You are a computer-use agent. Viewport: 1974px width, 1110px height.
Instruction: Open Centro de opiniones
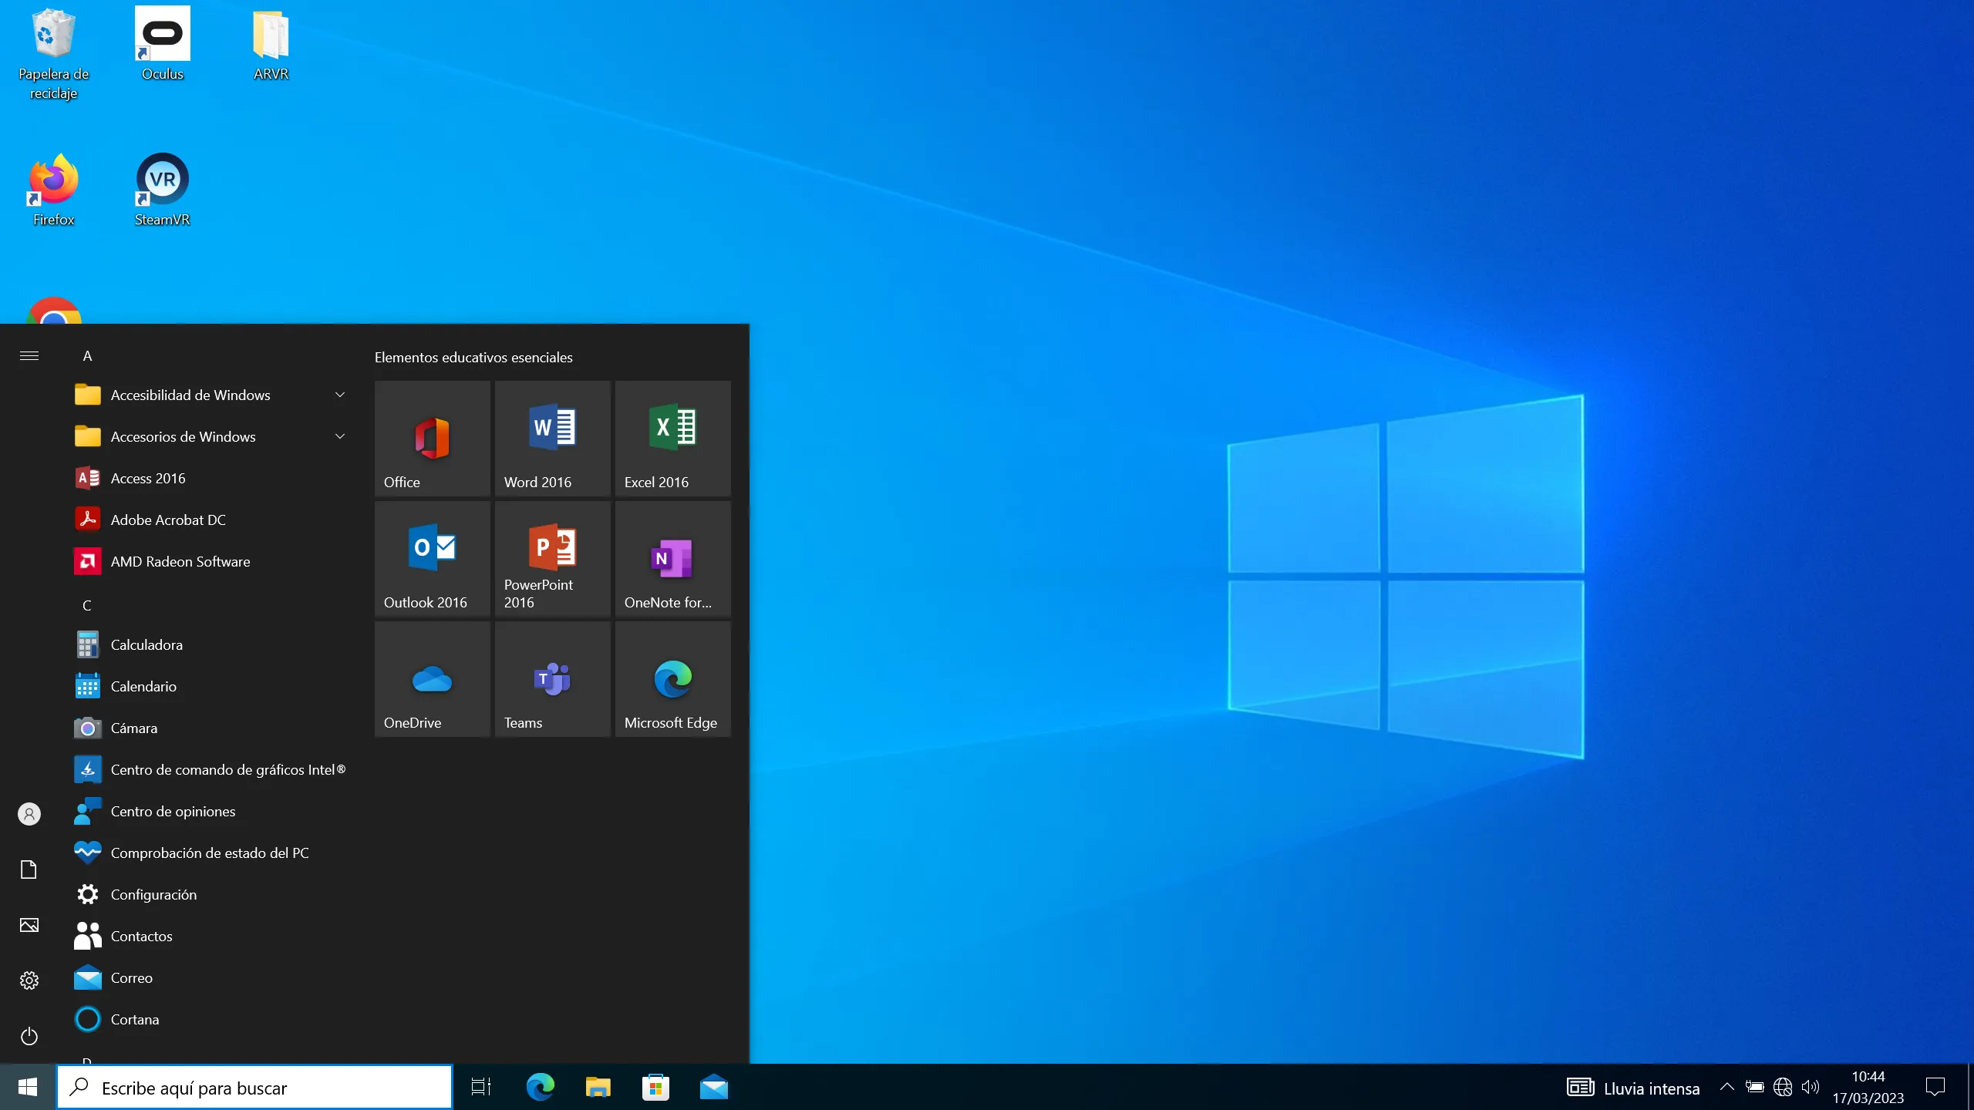210,811
